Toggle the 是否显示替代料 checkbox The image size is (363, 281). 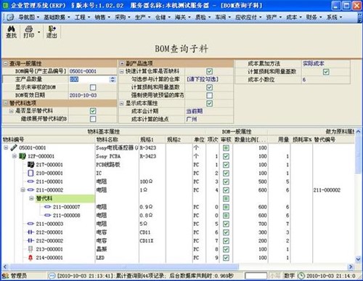click(x=93, y=111)
